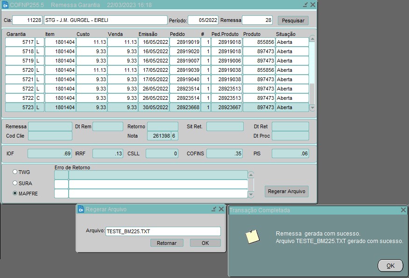Image resolution: width=409 pixels, height=278 pixels.
Task: Click the COFNP255.5 window title icon
Action: (5, 5)
